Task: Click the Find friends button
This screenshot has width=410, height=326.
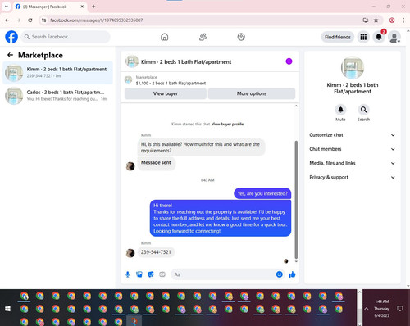Action: pos(338,37)
